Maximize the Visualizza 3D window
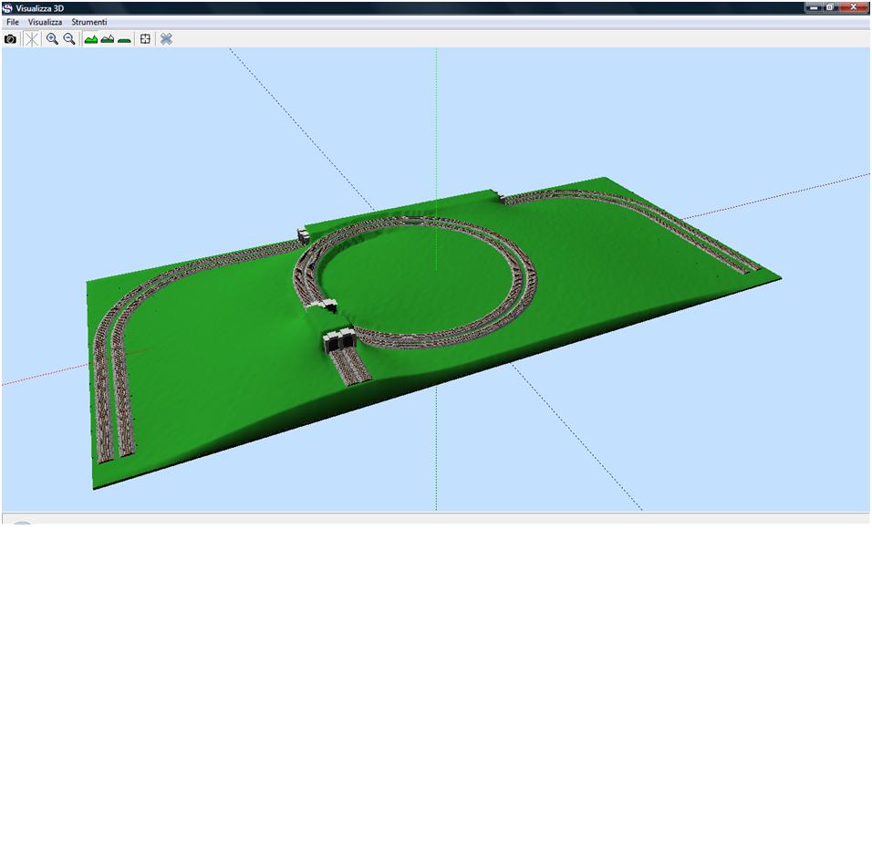This screenshot has height=841, width=872. tap(829, 7)
